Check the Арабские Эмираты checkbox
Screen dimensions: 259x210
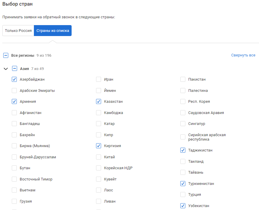(x=14, y=90)
